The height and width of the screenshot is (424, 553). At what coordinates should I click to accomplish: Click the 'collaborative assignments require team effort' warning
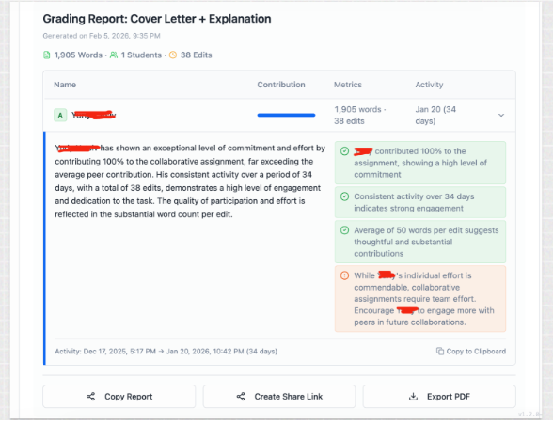tap(420, 299)
